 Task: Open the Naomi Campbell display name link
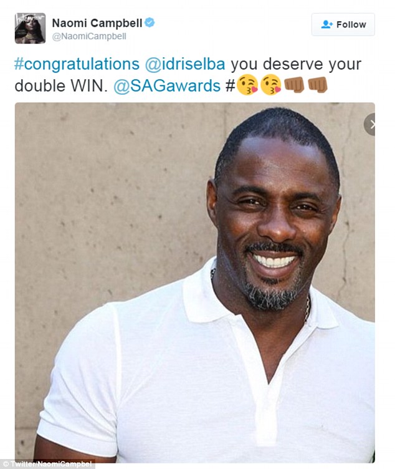[x=97, y=23]
